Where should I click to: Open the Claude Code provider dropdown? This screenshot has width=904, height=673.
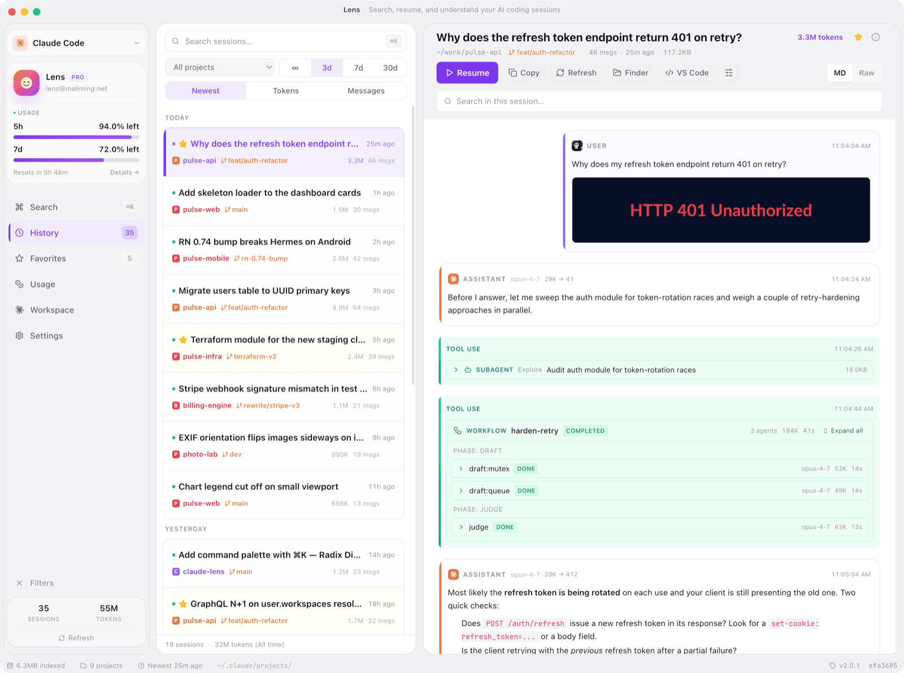coord(76,43)
